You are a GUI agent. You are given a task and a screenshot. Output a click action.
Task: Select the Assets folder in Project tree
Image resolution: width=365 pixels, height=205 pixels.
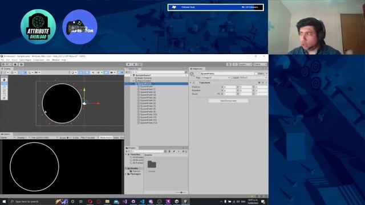[x=134, y=169]
